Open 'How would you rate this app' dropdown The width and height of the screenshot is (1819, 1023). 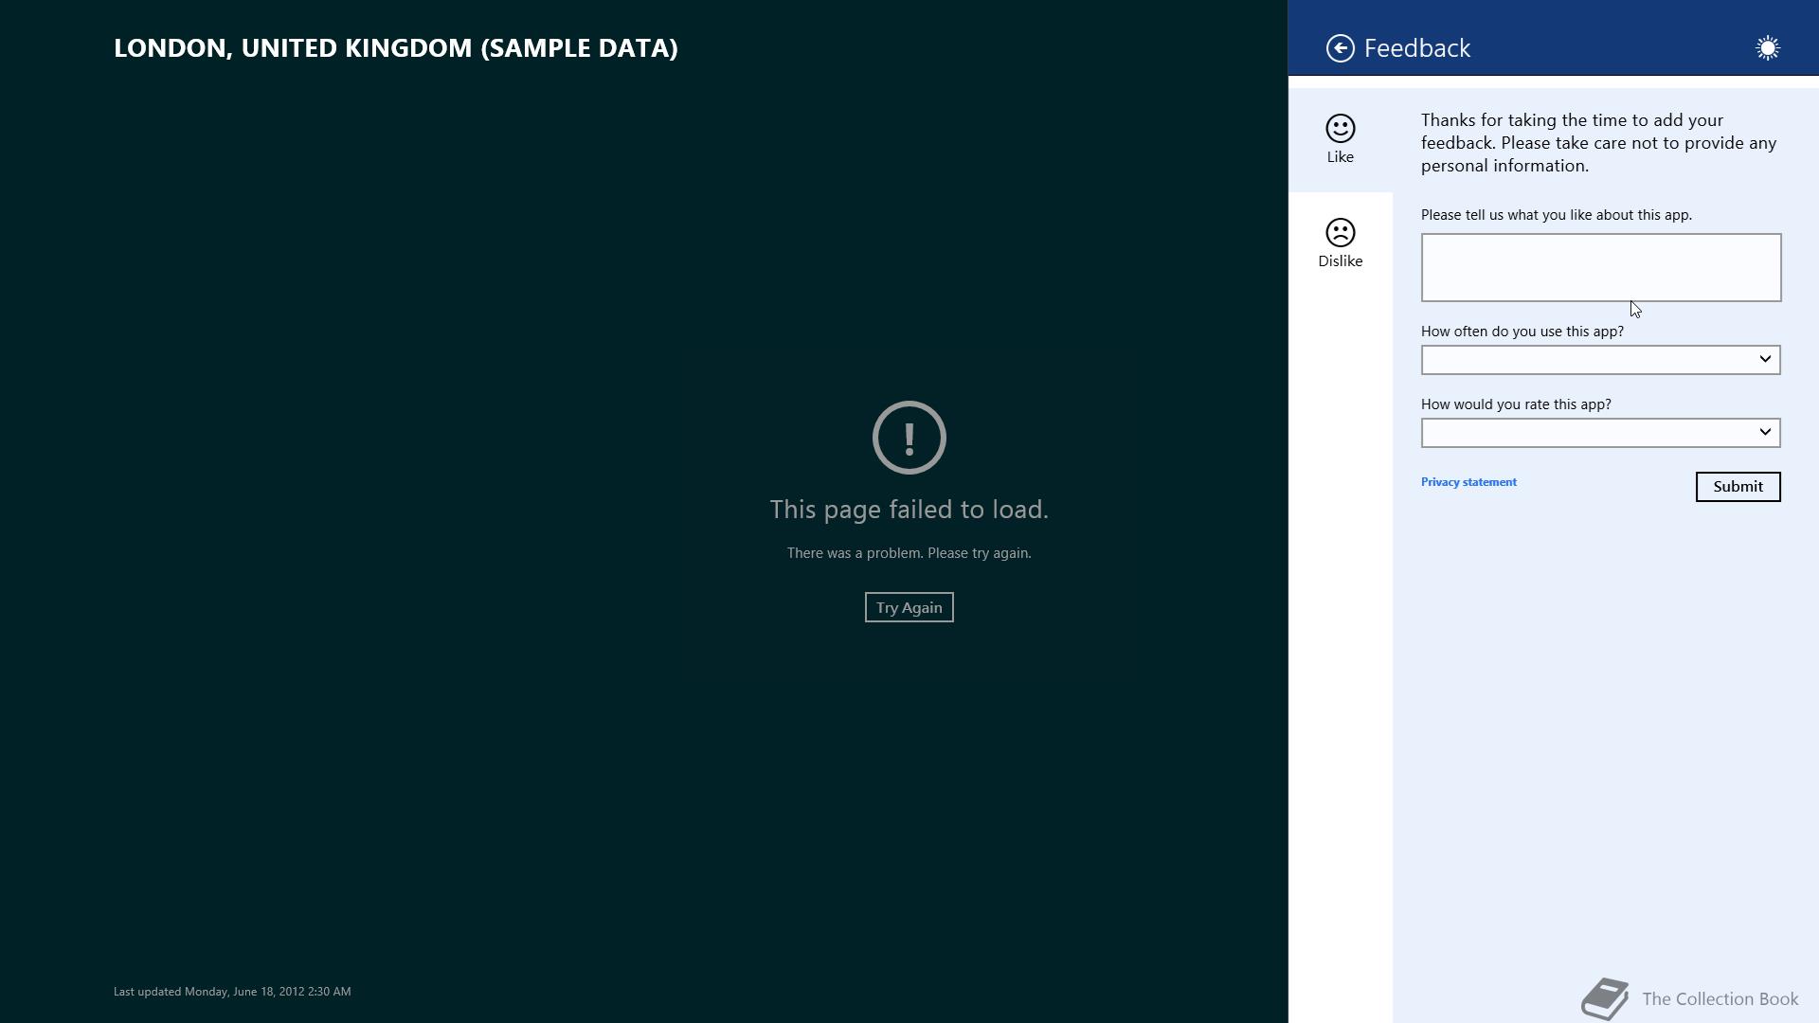[x=1600, y=433]
